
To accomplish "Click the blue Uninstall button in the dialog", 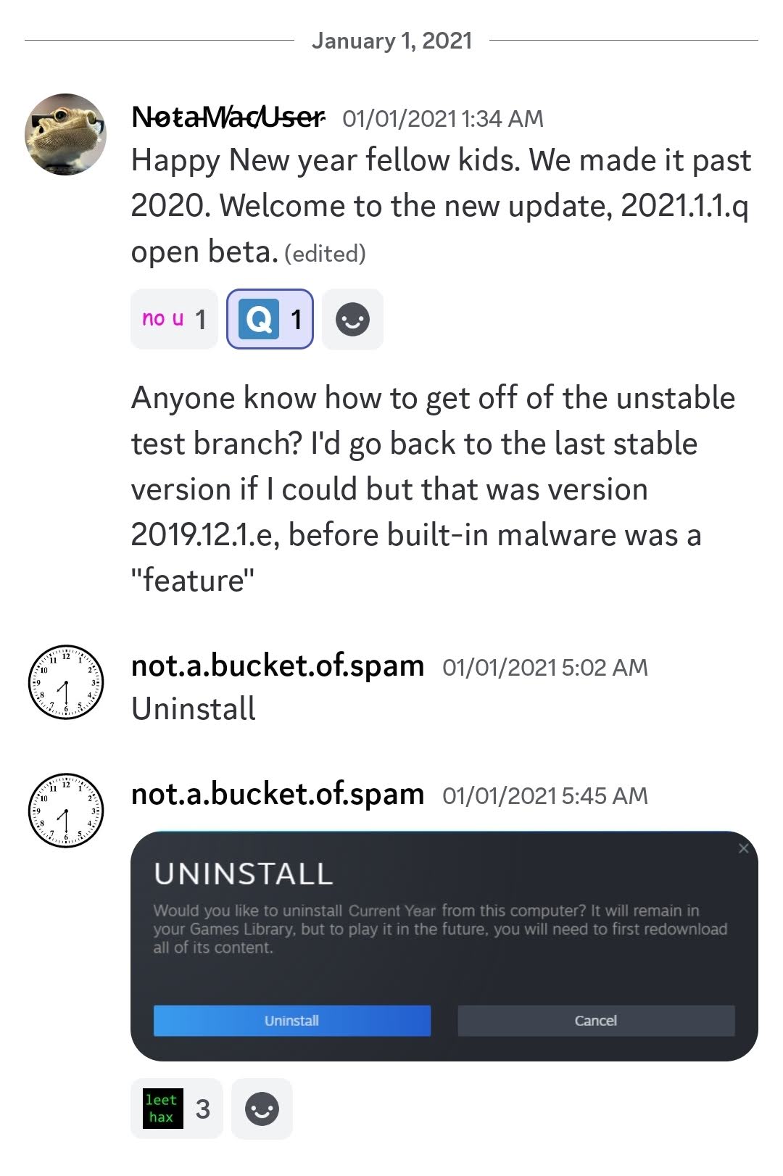I will tap(291, 1020).
